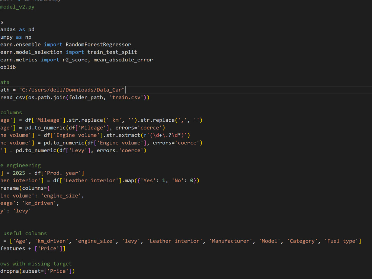Click the 'engine_size' rename value
Screen dimensions: 372x279
(61, 196)
